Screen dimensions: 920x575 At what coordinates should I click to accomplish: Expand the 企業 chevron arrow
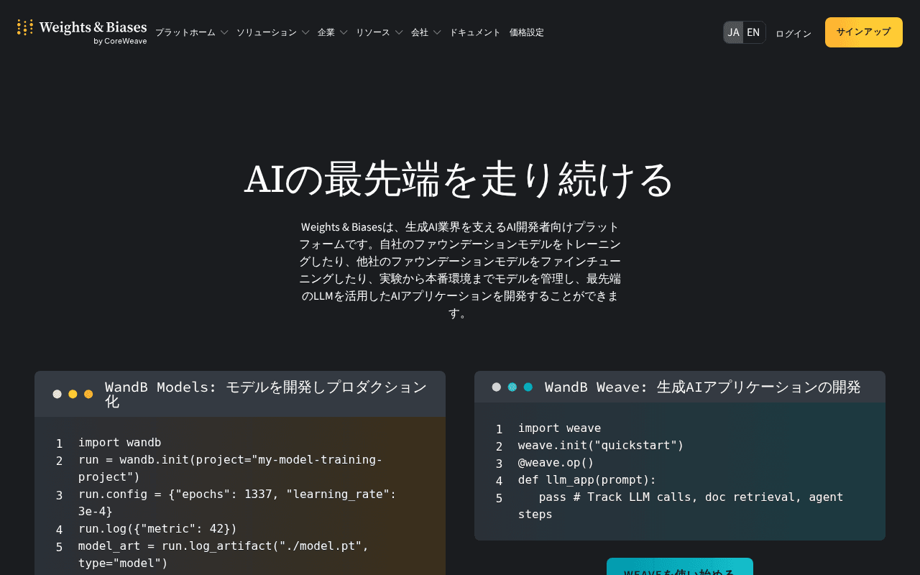pyautogui.click(x=344, y=32)
